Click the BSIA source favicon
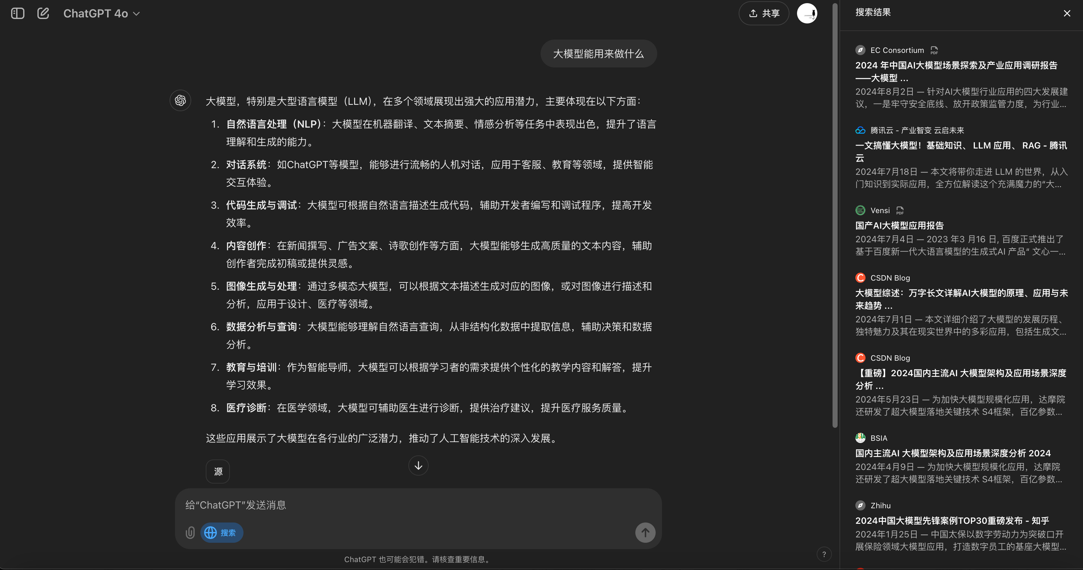Screen dimensions: 1083x570 860,438
